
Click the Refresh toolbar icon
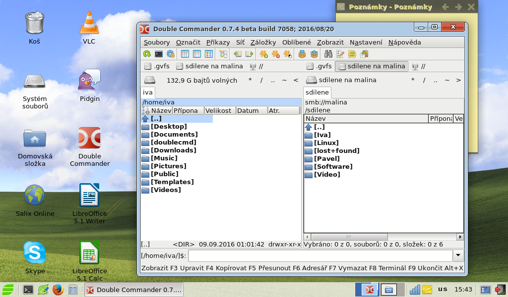click(147, 54)
